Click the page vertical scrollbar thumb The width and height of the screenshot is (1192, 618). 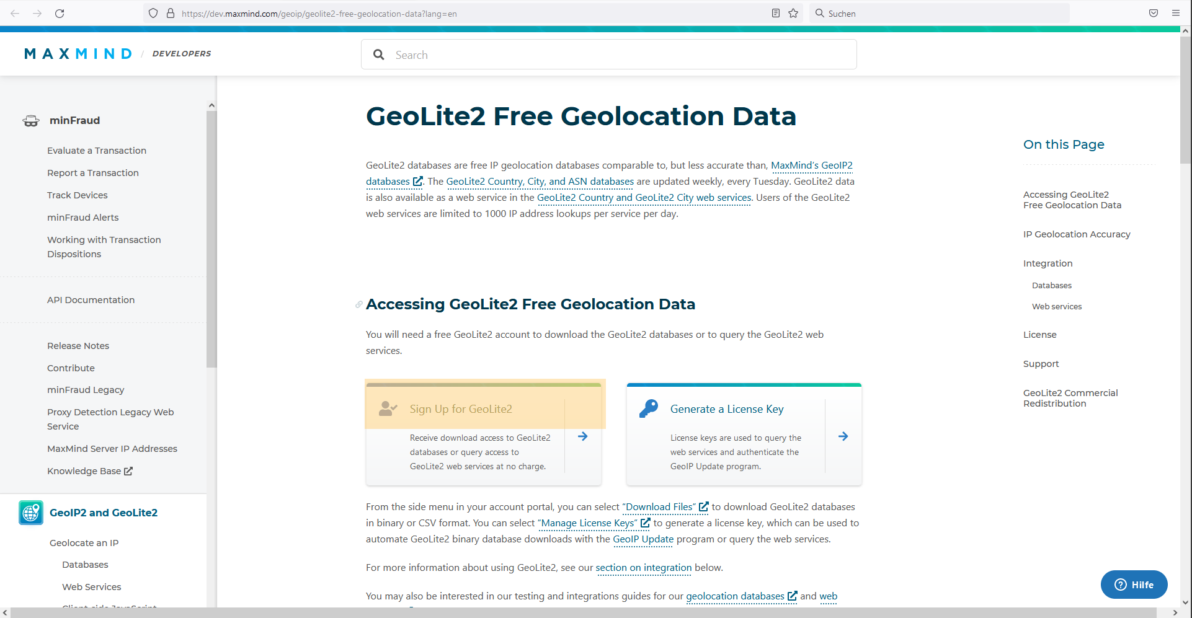(x=1185, y=99)
